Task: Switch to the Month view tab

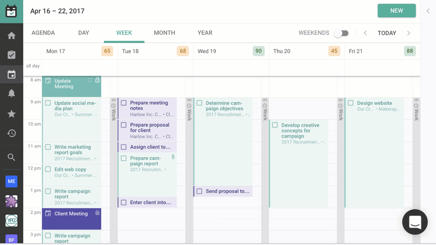Action: [x=164, y=33]
